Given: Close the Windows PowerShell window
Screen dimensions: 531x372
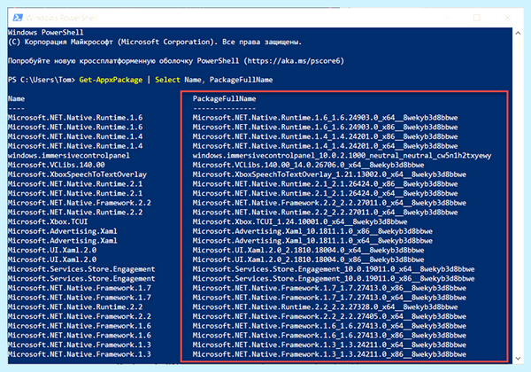Looking at the screenshot, I should click(x=507, y=18).
